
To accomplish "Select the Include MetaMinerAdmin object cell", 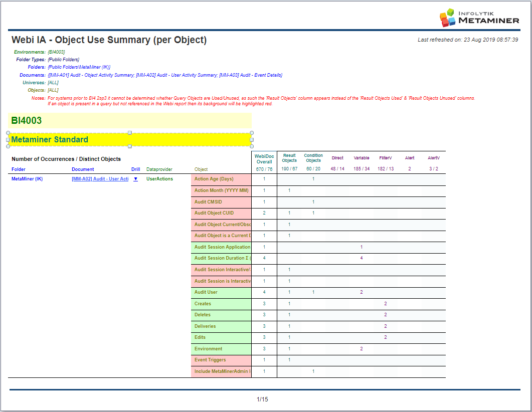I will tap(221, 371).
